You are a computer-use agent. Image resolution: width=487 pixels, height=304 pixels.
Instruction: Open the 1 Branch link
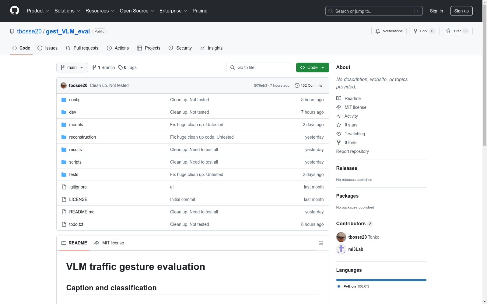click(103, 67)
